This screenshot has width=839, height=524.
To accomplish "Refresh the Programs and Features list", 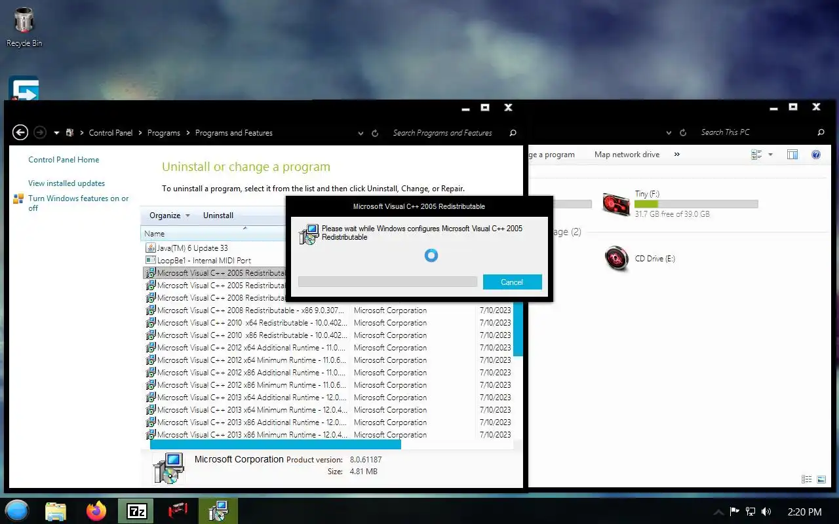I will tap(375, 133).
